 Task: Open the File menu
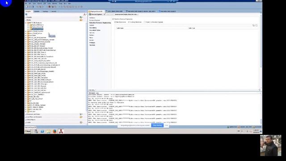point(26,4)
